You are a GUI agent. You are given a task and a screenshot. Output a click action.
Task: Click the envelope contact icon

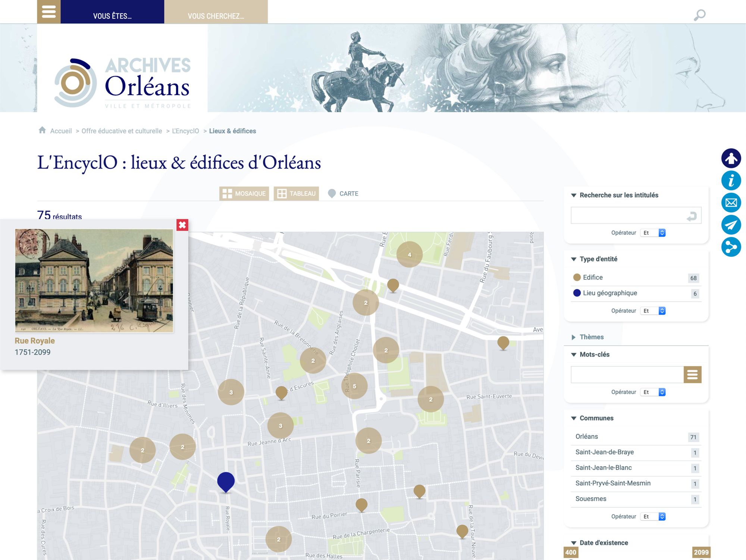pyautogui.click(x=731, y=203)
